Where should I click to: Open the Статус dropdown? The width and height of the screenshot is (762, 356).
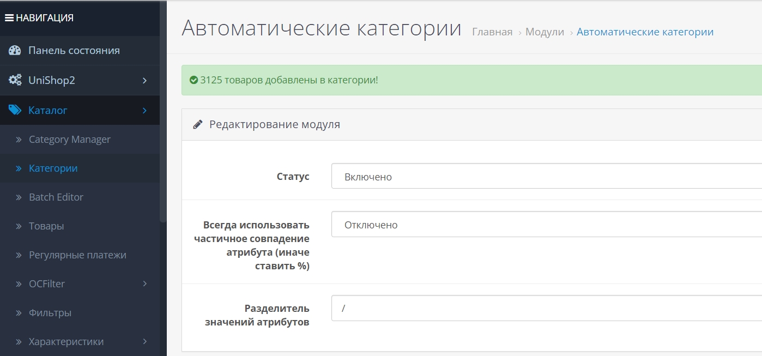tap(546, 177)
